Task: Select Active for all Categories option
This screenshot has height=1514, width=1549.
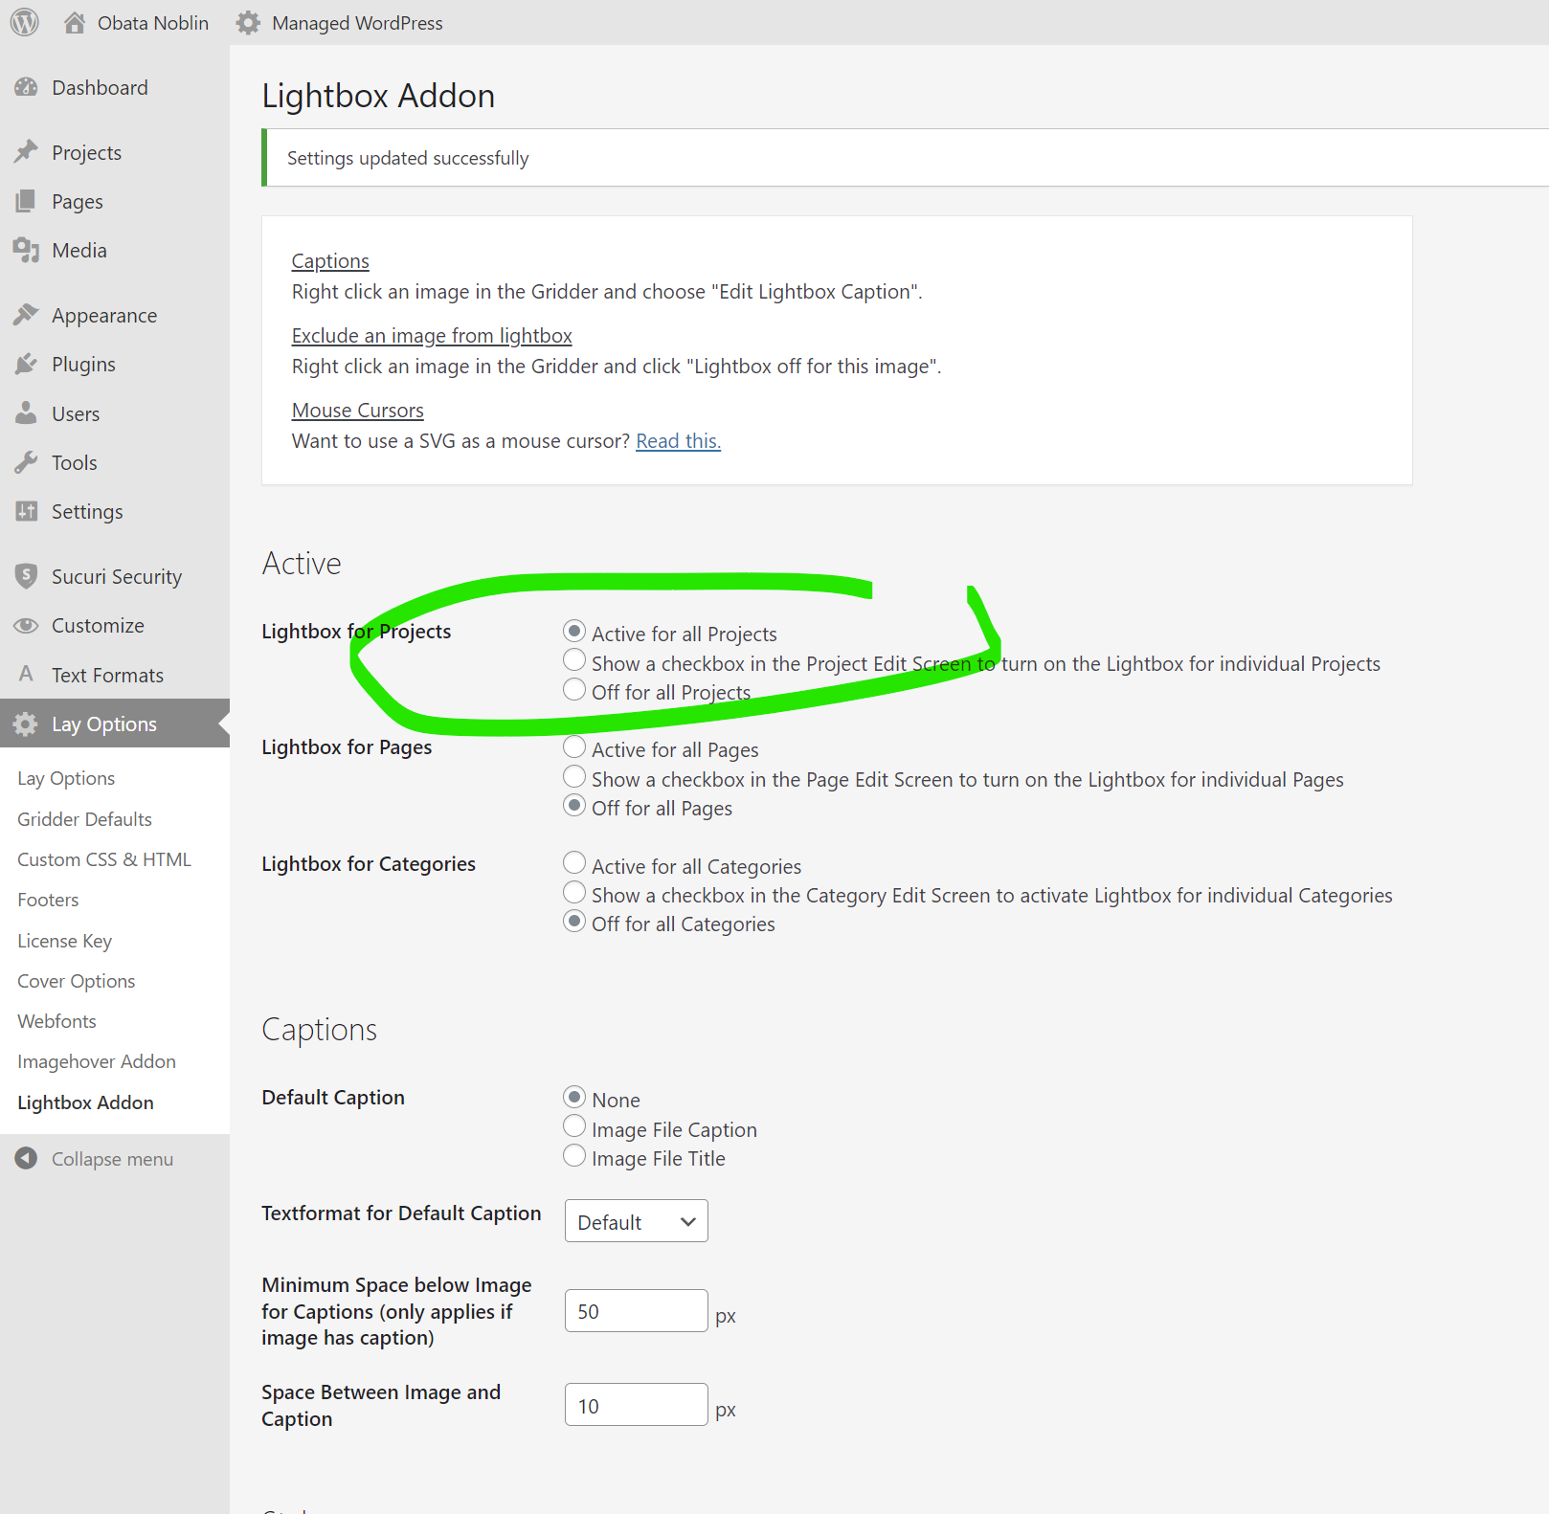Action: click(574, 863)
